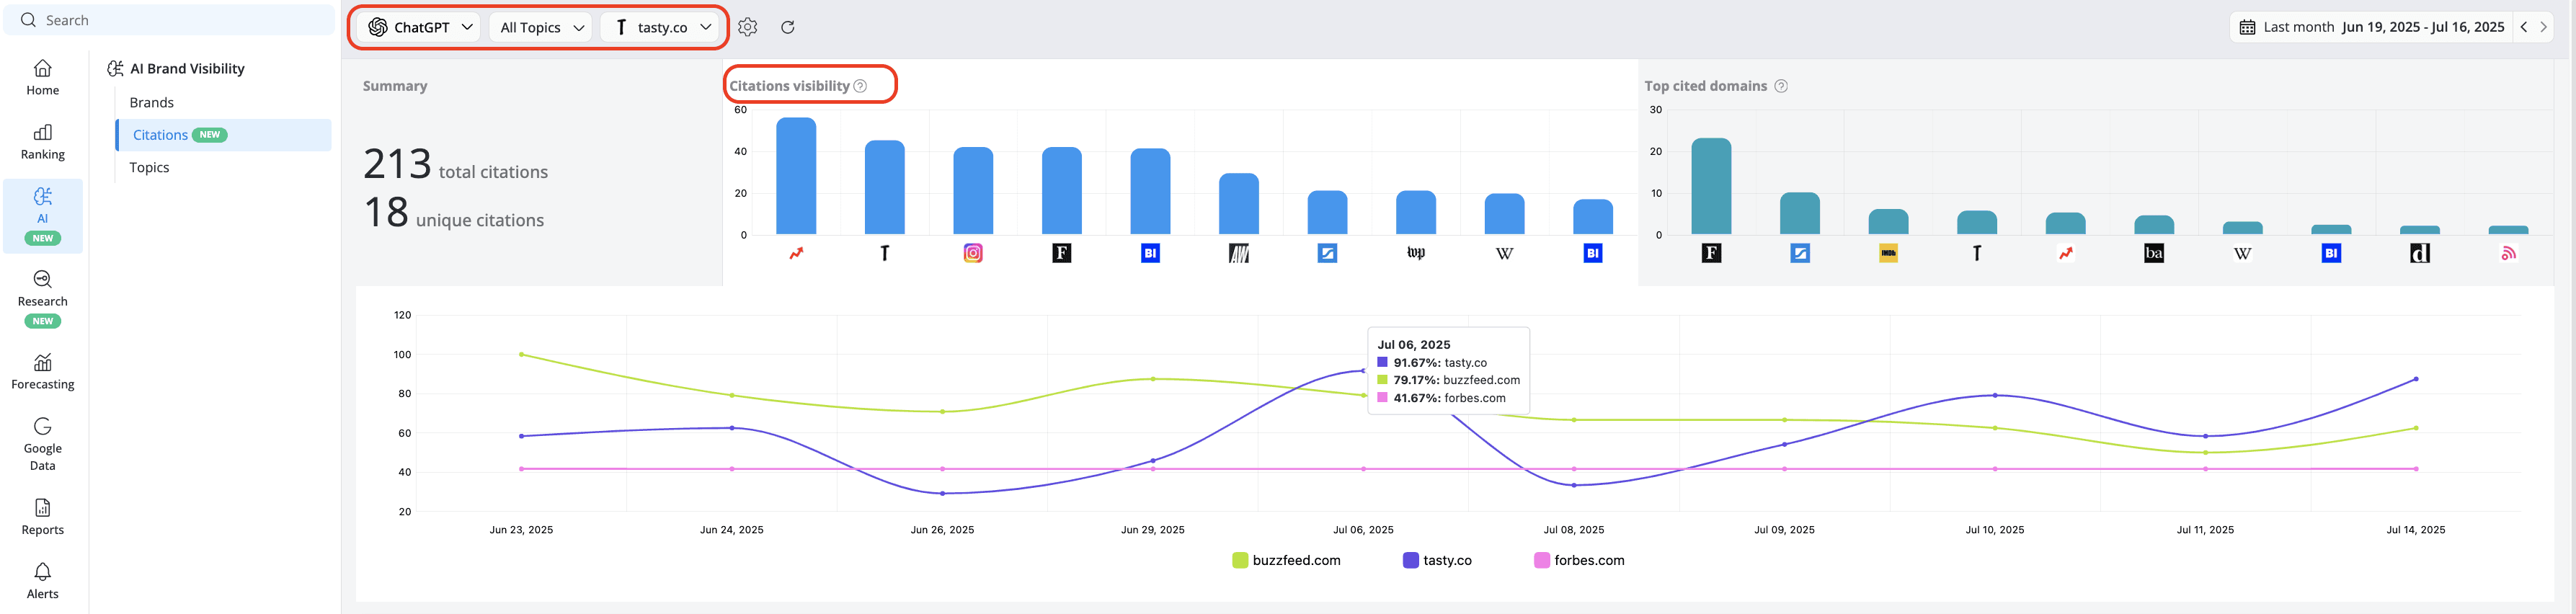The image size is (2576, 614).
Task: Click the Forbes F icon under Top cited domains
Action: (x=1712, y=253)
